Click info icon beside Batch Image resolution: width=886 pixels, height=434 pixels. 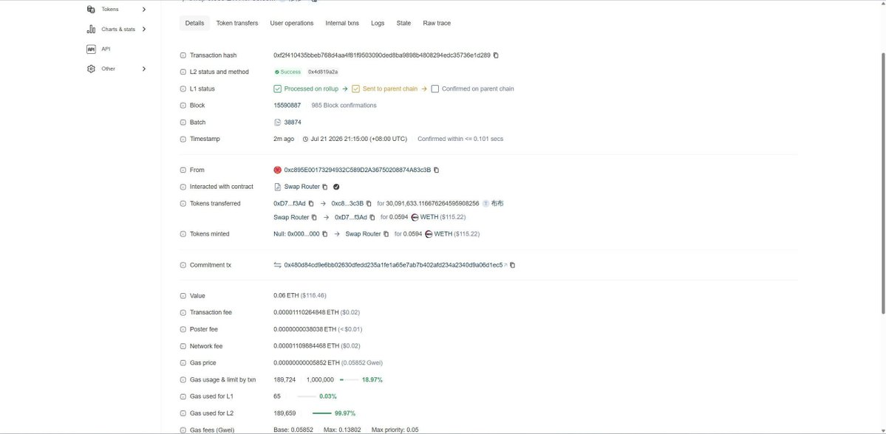[183, 123]
